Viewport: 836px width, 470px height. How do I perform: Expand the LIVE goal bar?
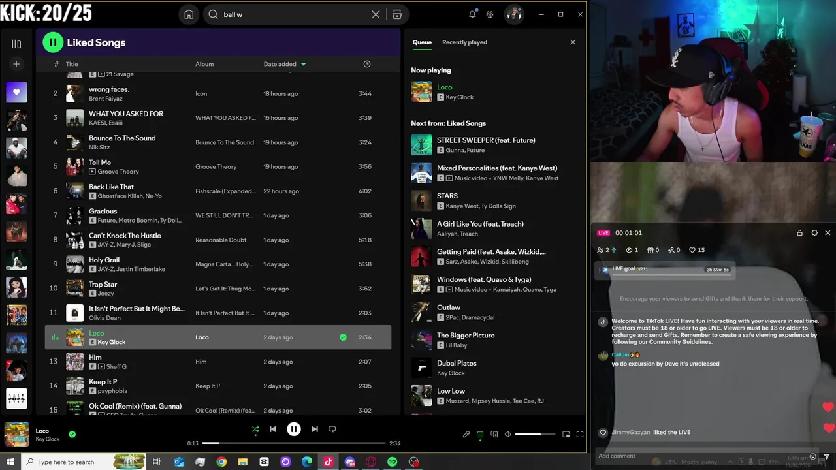[x=665, y=269]
